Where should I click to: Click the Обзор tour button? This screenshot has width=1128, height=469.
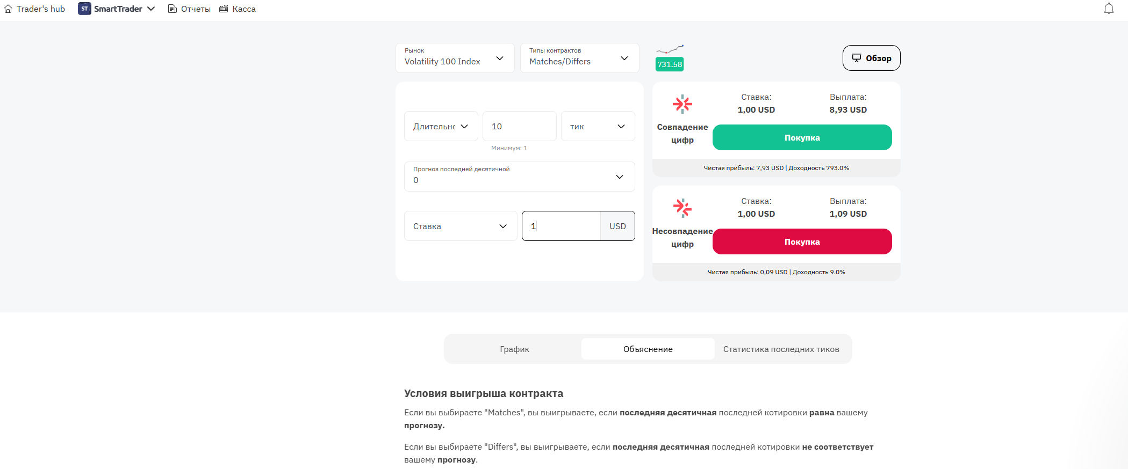tap(871, 58)
